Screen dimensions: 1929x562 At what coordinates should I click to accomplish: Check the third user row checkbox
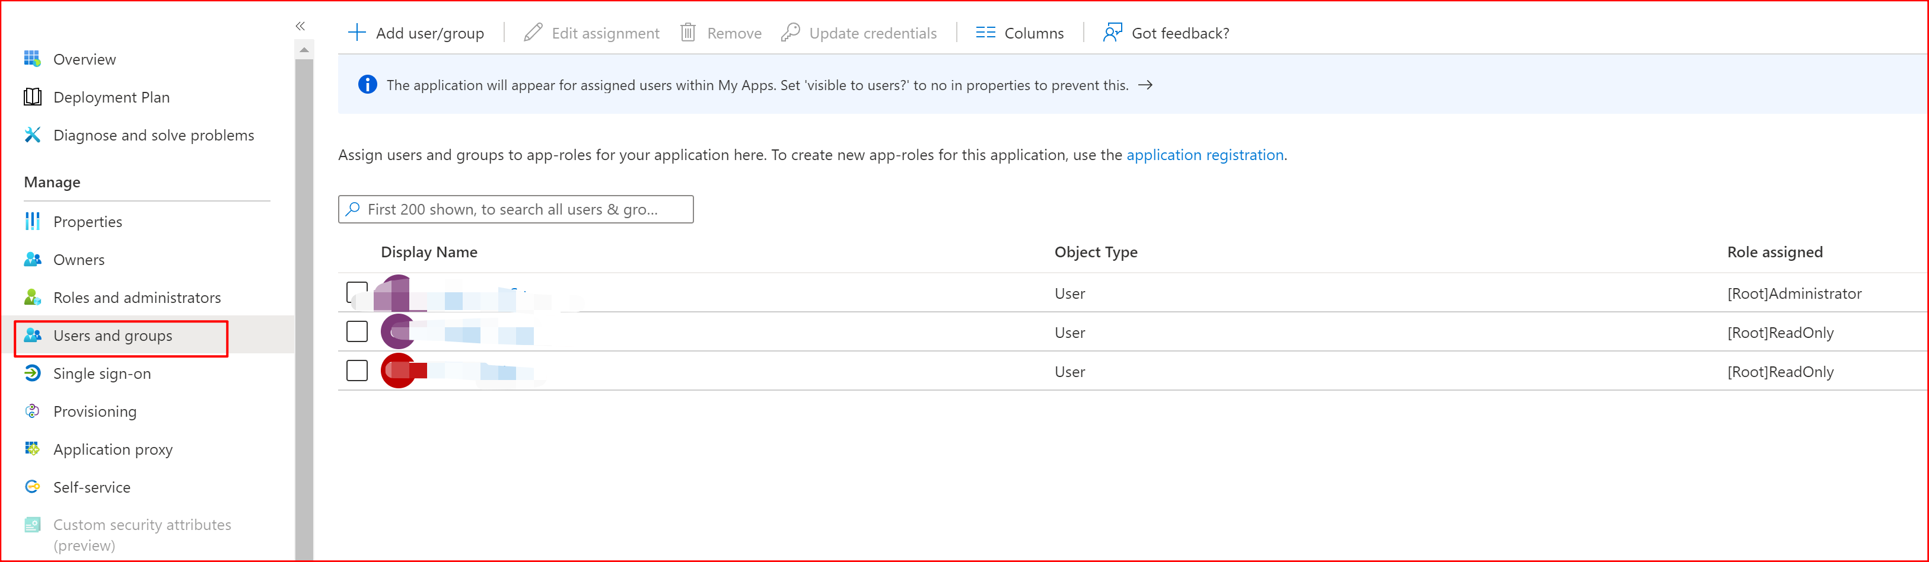click(x=356, y=371)
